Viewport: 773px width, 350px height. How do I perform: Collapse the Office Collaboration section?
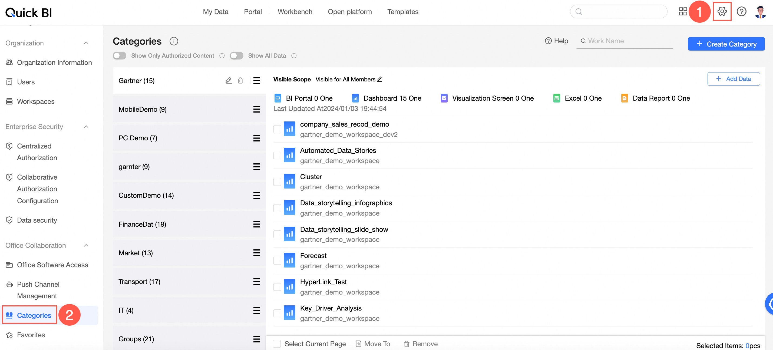click(x=87, y=245)
